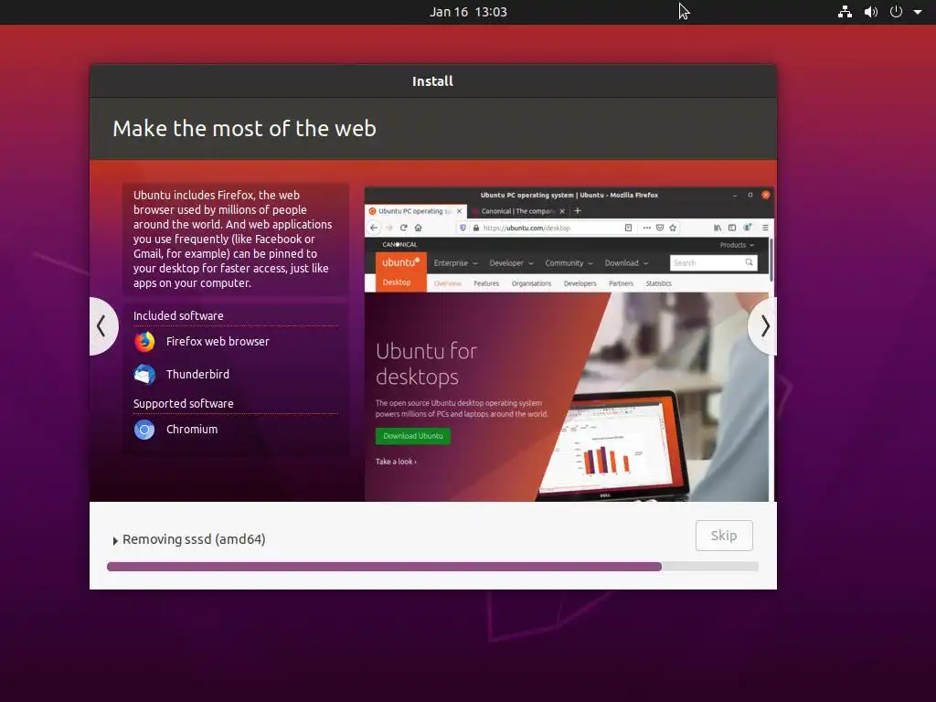Click the installation progress bar
The image size is (936, 702).
click(x=432, y=567)
